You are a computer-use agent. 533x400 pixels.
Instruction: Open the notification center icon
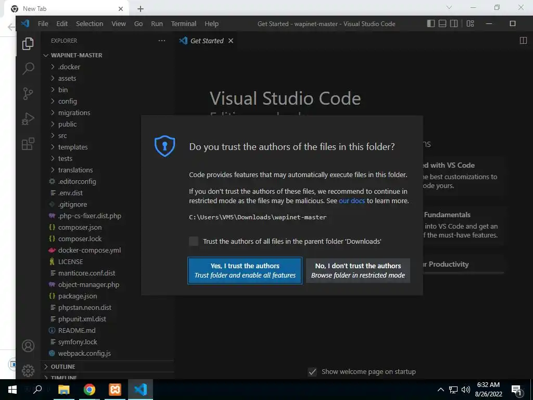[516, 390]
